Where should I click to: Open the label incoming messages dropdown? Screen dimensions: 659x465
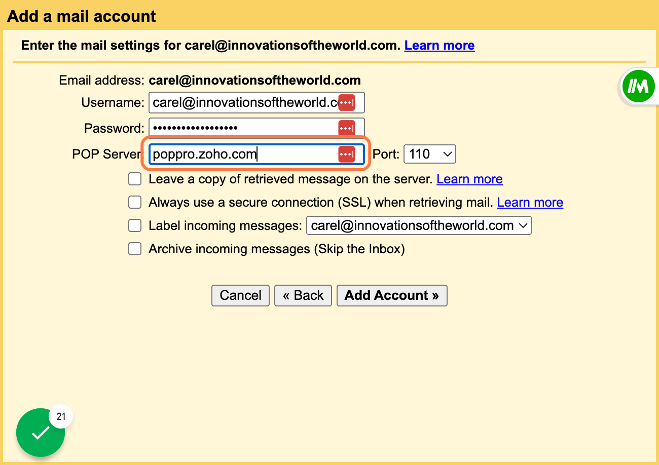point(419,225)
